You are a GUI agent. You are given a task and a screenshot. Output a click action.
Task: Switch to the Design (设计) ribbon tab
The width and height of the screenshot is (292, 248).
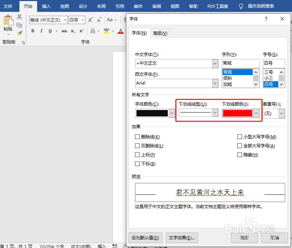coord(83,6)
